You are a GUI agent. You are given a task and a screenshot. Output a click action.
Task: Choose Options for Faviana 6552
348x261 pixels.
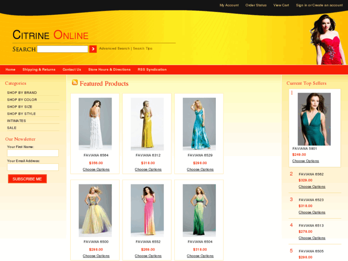point(148,256)
